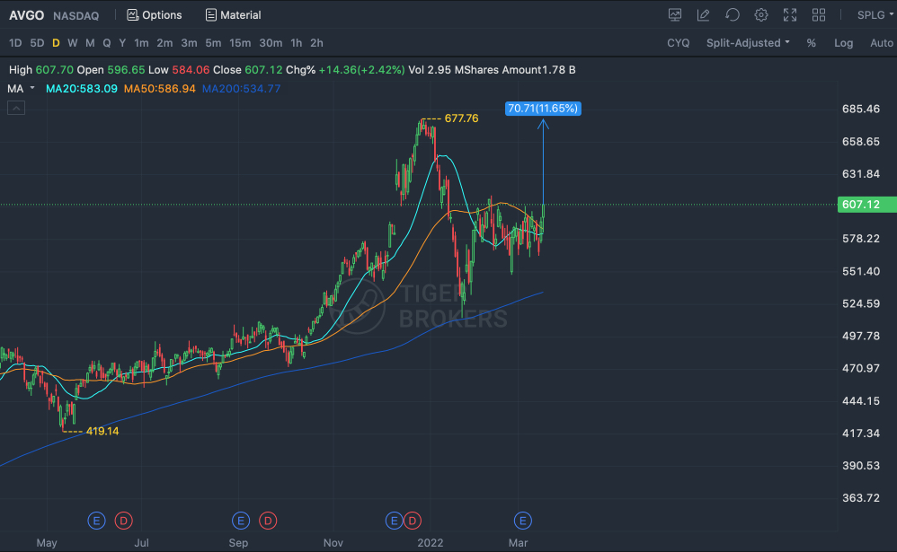Toggle fullscreen expand icon
Screen dimensions: 897x552
click(790, 15)
